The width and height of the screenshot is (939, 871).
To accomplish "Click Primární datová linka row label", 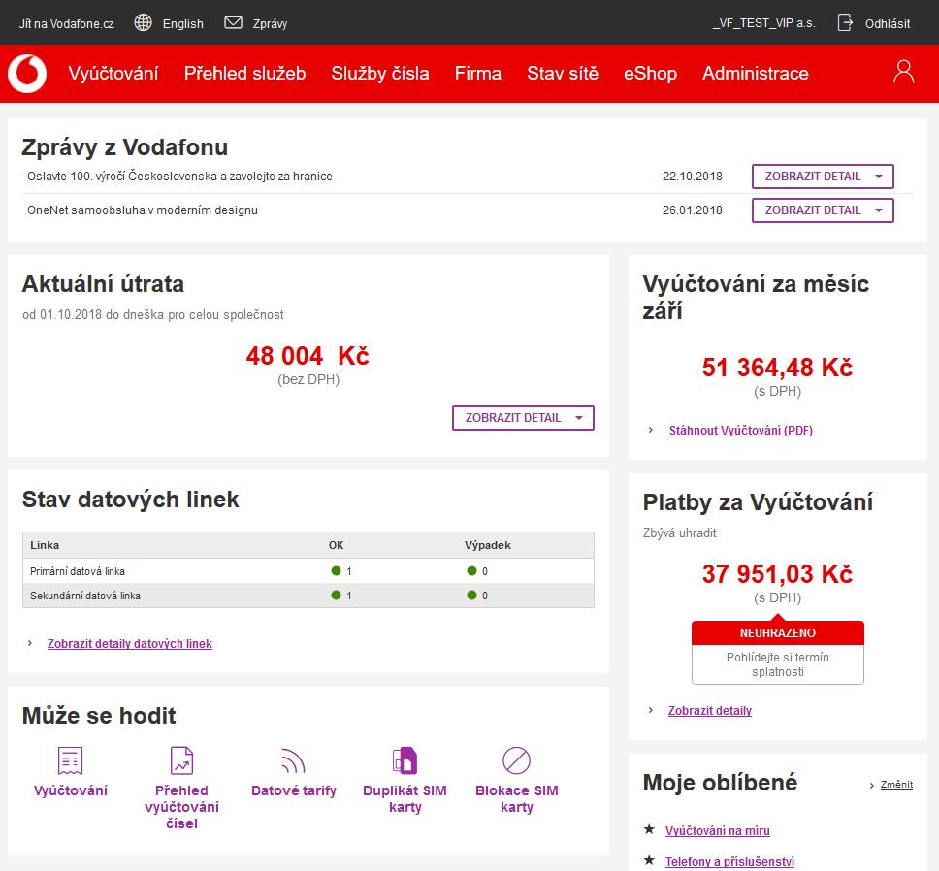I will click(78, 571).
